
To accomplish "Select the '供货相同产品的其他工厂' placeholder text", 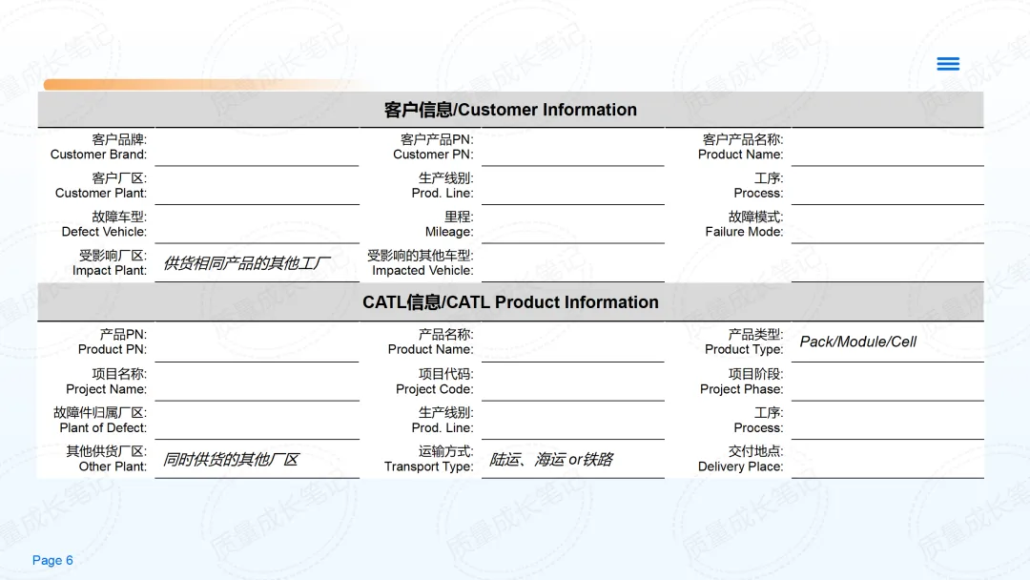I will (246, 263).
